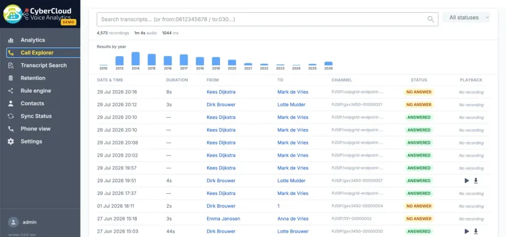Open Dirk Brouwer link in 20:12 row

click(221, 105)
